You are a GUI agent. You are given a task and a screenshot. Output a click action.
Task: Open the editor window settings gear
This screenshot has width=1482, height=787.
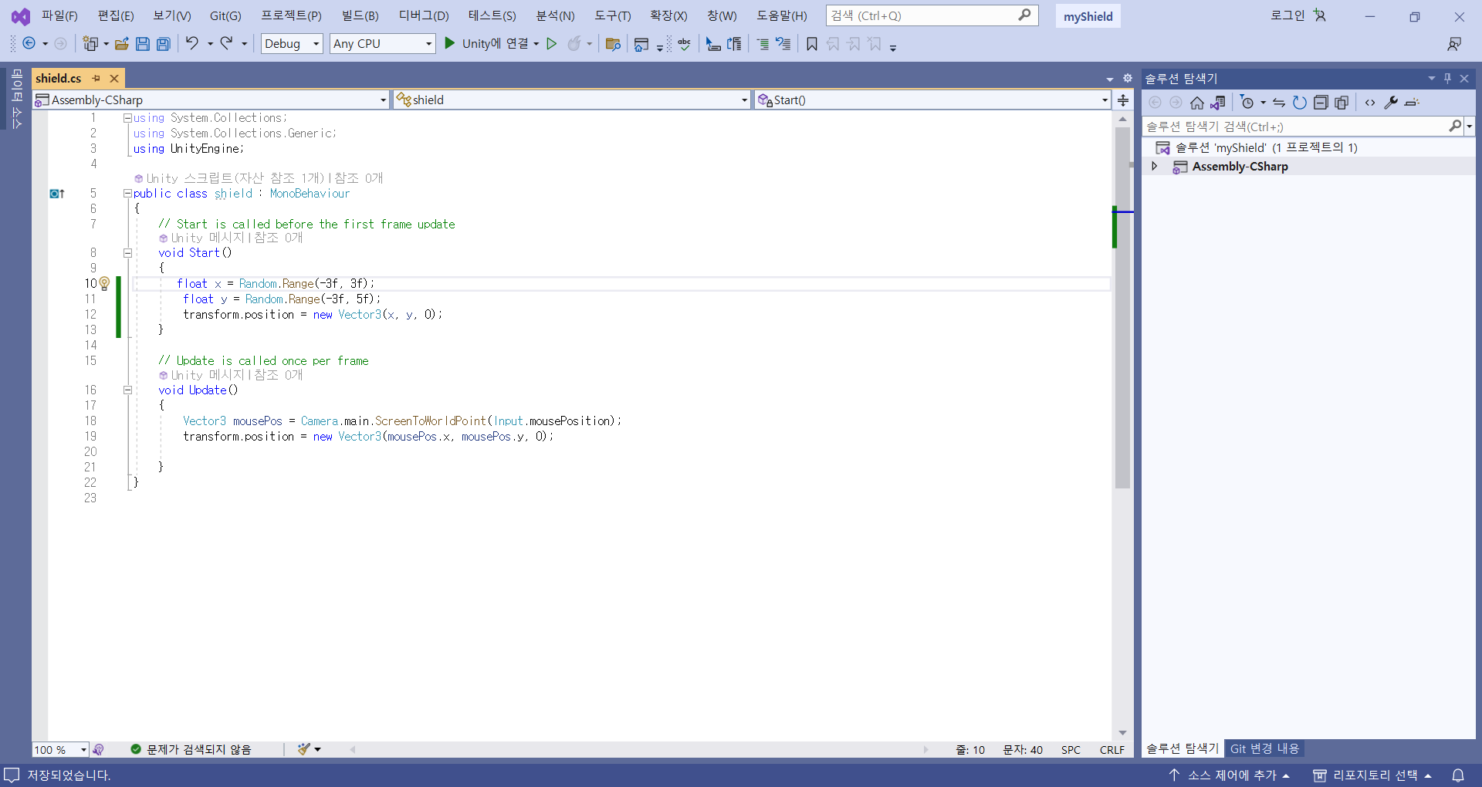pos(1128,78)
